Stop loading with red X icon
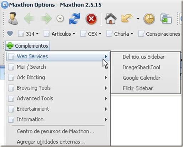This screenshot has width=183, height=147. [91, 19]
